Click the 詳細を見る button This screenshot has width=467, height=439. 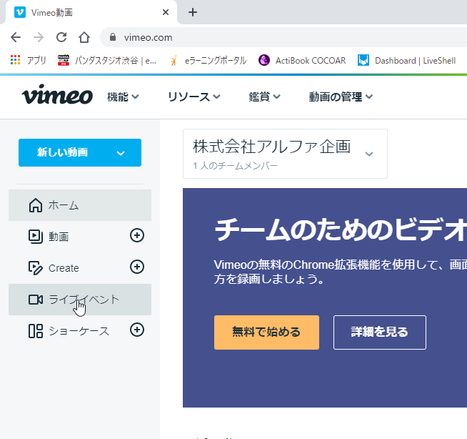380,332
